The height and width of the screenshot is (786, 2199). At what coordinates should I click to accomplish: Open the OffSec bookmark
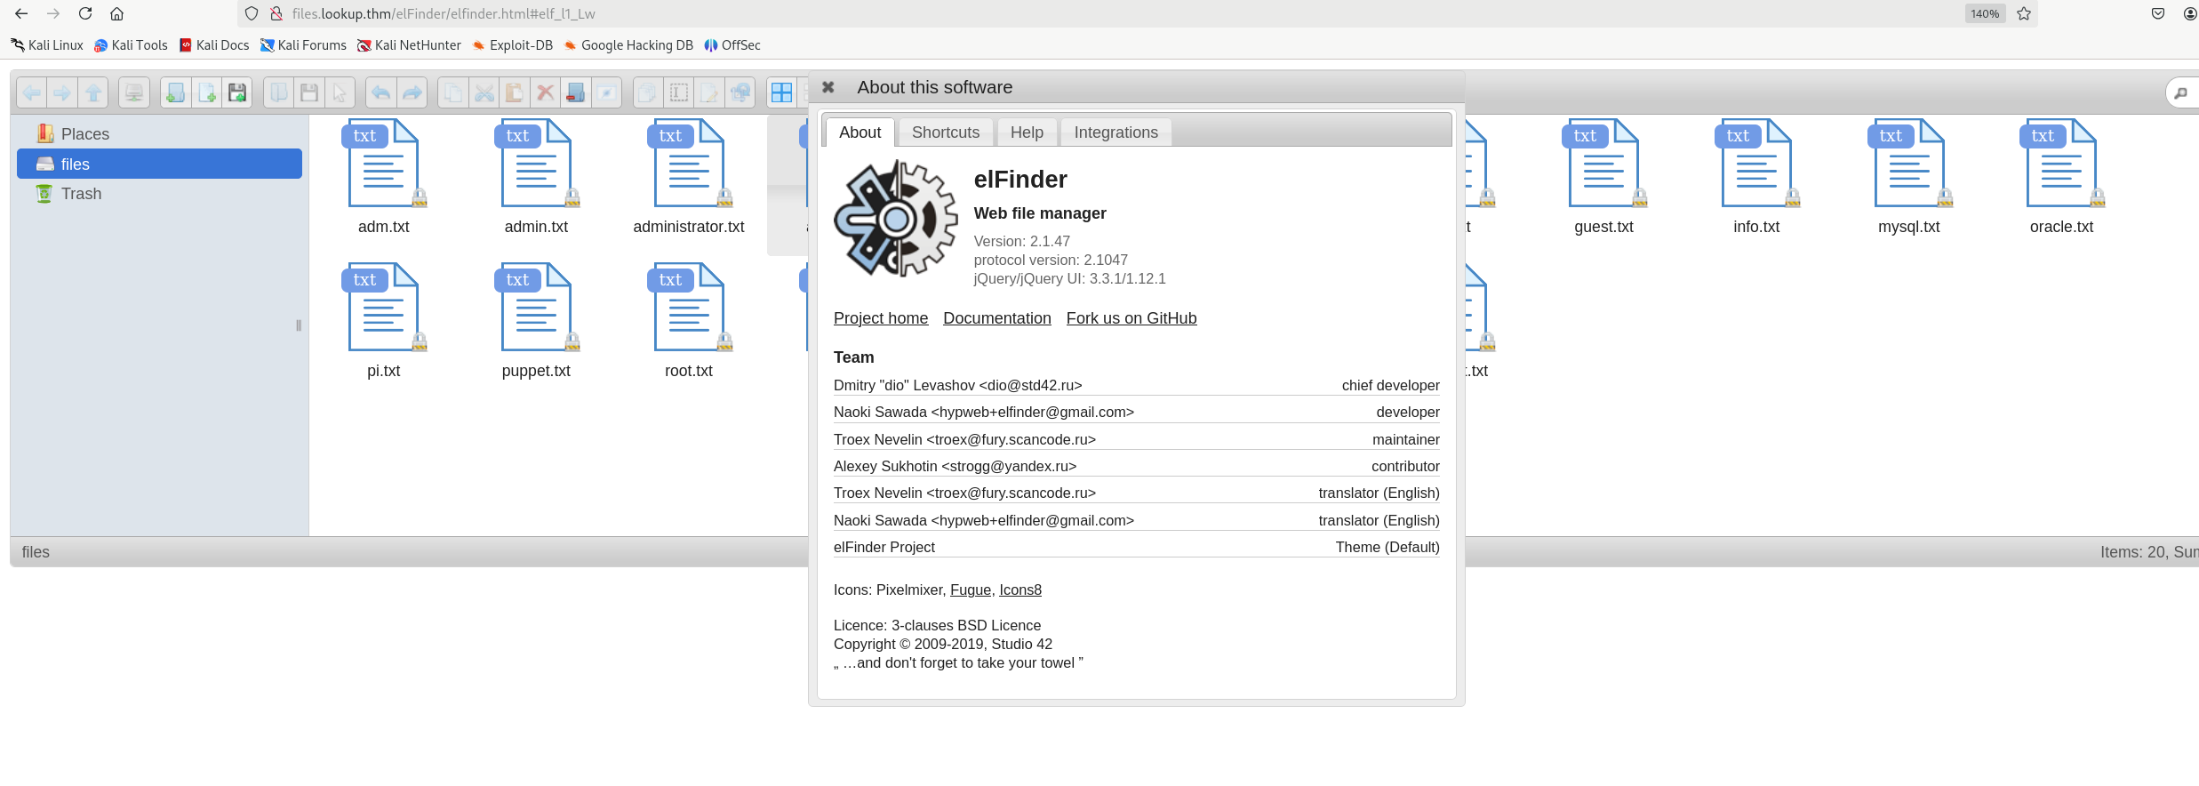pos(732,45)
